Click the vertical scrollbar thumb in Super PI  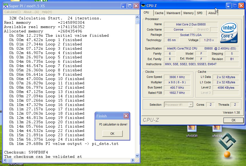[137, 22]
